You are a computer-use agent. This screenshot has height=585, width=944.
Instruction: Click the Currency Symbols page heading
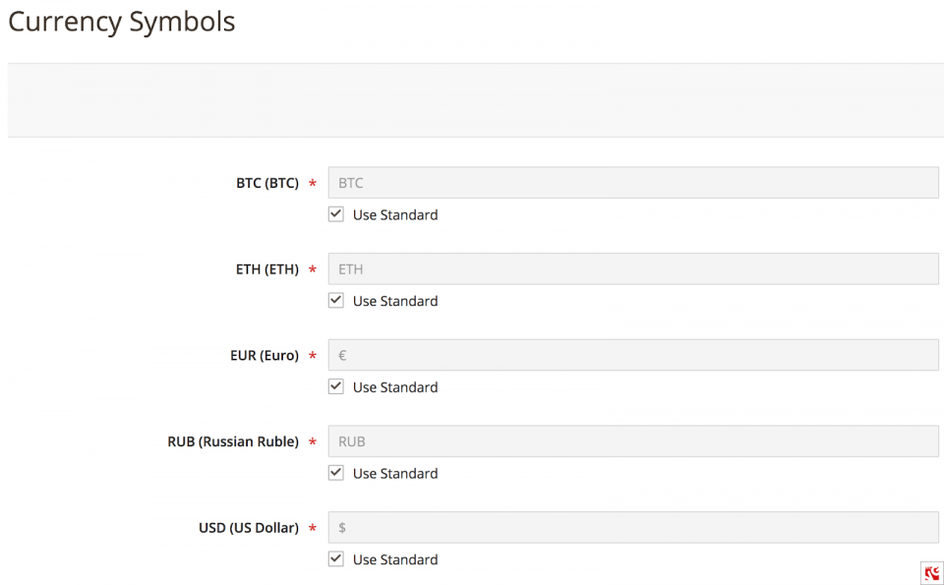121,21
